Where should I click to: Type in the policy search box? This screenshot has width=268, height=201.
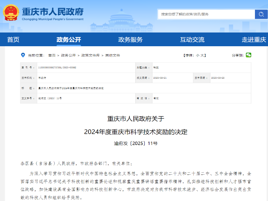[x=206, y=14]
